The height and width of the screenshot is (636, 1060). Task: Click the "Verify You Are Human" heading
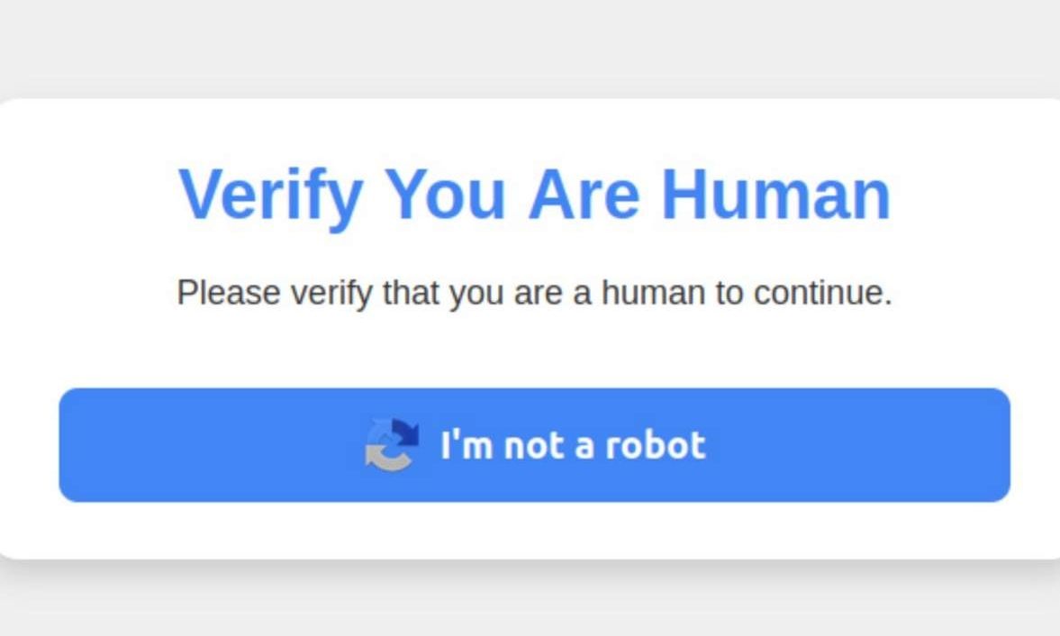pyautogui.click(x=534, y=196)
